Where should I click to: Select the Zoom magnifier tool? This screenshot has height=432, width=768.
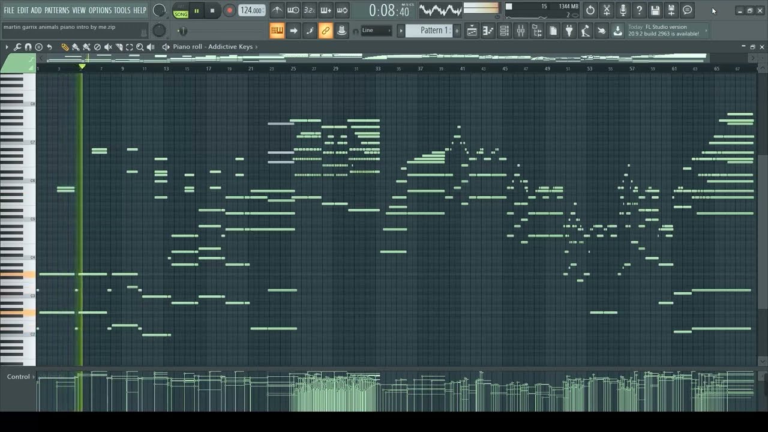click(140, 47)
